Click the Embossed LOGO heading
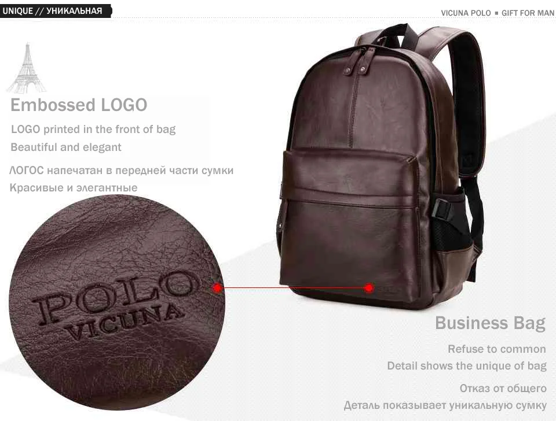This screenshot has width=556, height=421. pos(79,105)
